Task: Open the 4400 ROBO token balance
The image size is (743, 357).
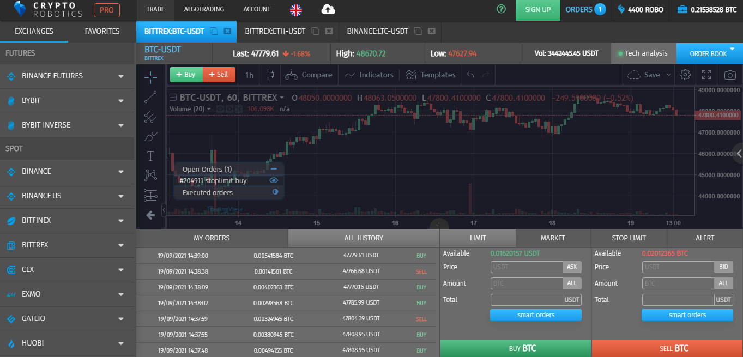Action: (x=640, y=9)
